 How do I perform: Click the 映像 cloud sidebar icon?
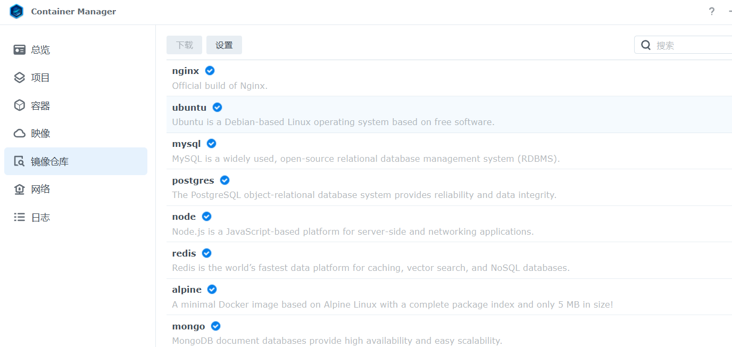click(20, 133)
